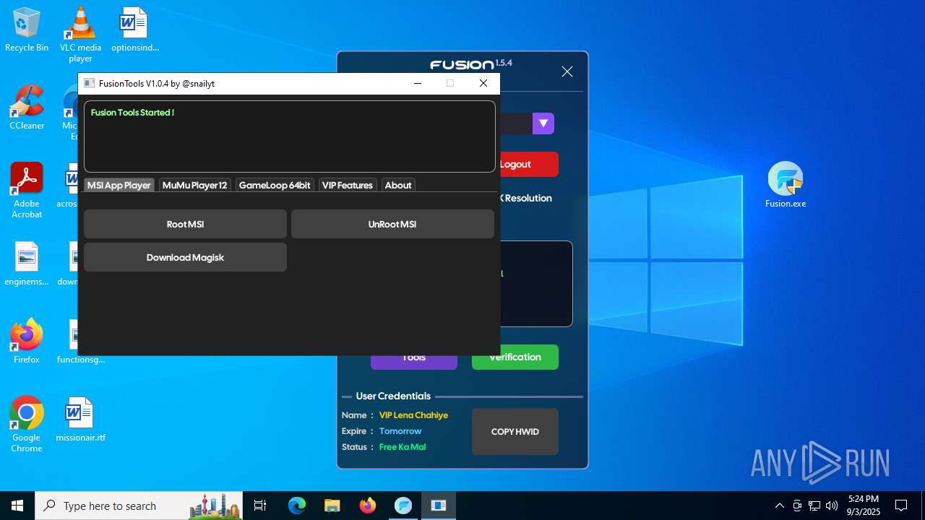Screen dimensions: 925x520
Task: Click the Root MSI button
Action: click(185, 224)
